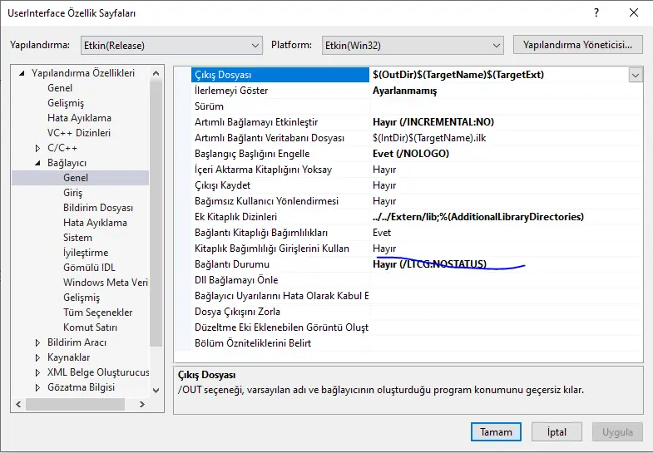The width and height of the screenshot is (653, 453).
Task: Click the tree panel vertical scrollbar
Action: point(156,208)
